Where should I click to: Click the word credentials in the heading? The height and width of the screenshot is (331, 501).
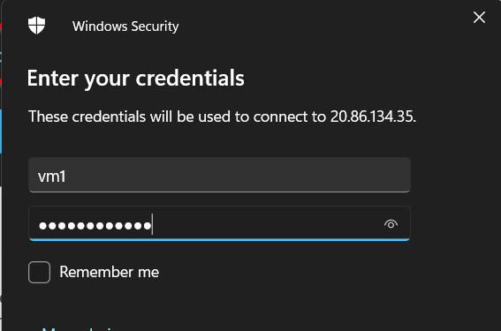coord(190,79)
